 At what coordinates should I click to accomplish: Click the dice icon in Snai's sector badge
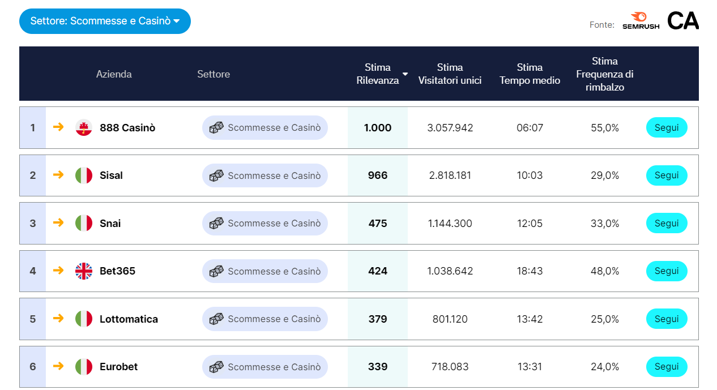216,223
